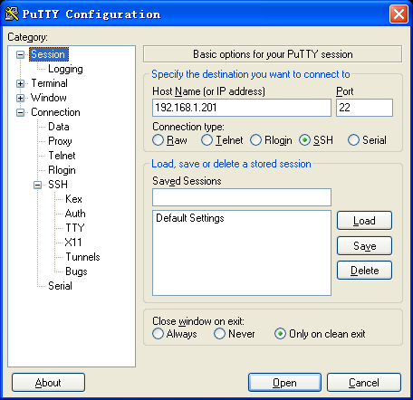
Task: Collapse the Session tree node
Action: [x=20, y=54]
